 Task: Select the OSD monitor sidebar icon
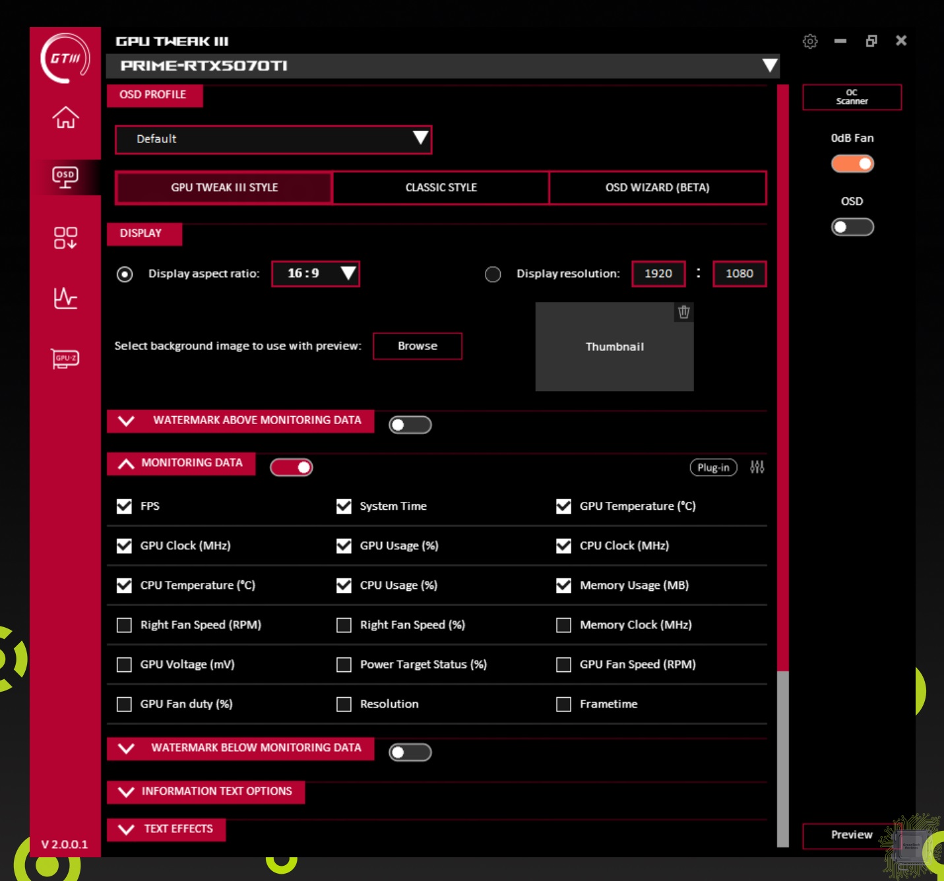point(65,177)
